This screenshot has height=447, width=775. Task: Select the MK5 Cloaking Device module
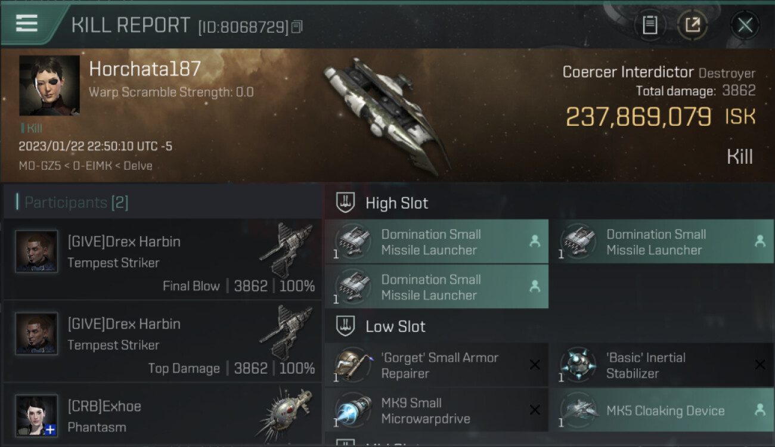[661, 410]
